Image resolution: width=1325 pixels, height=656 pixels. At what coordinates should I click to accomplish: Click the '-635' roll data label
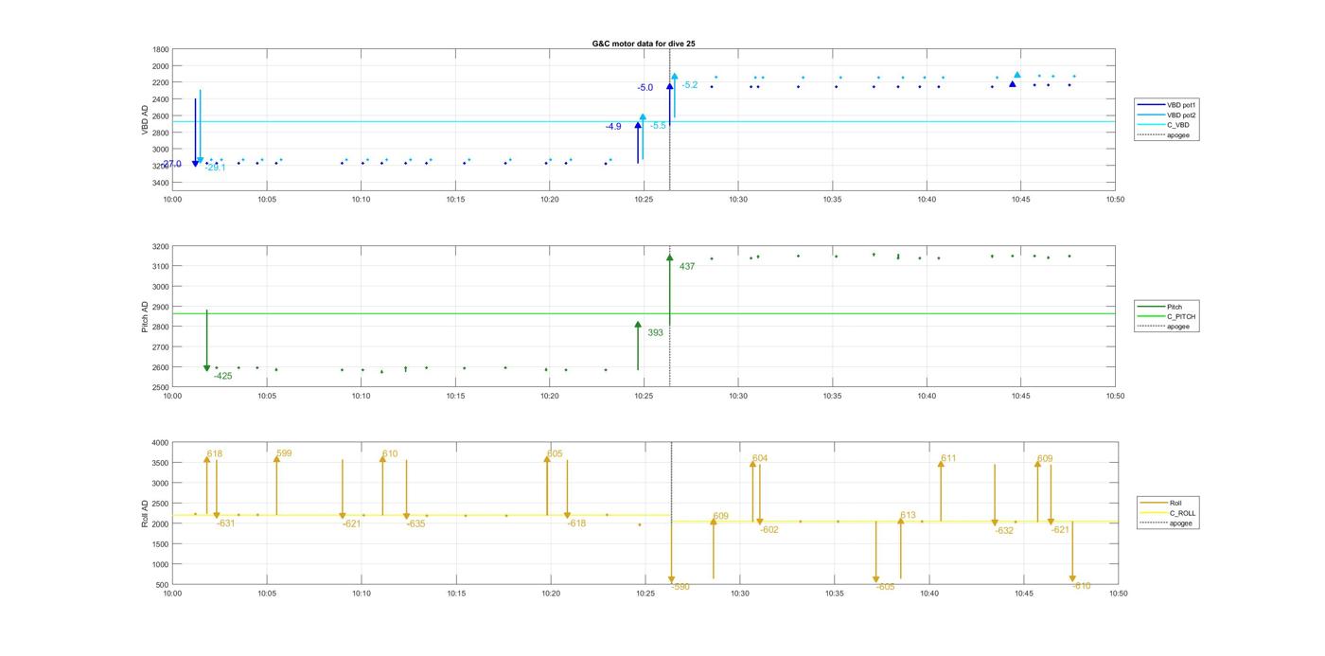pos(415,523)
